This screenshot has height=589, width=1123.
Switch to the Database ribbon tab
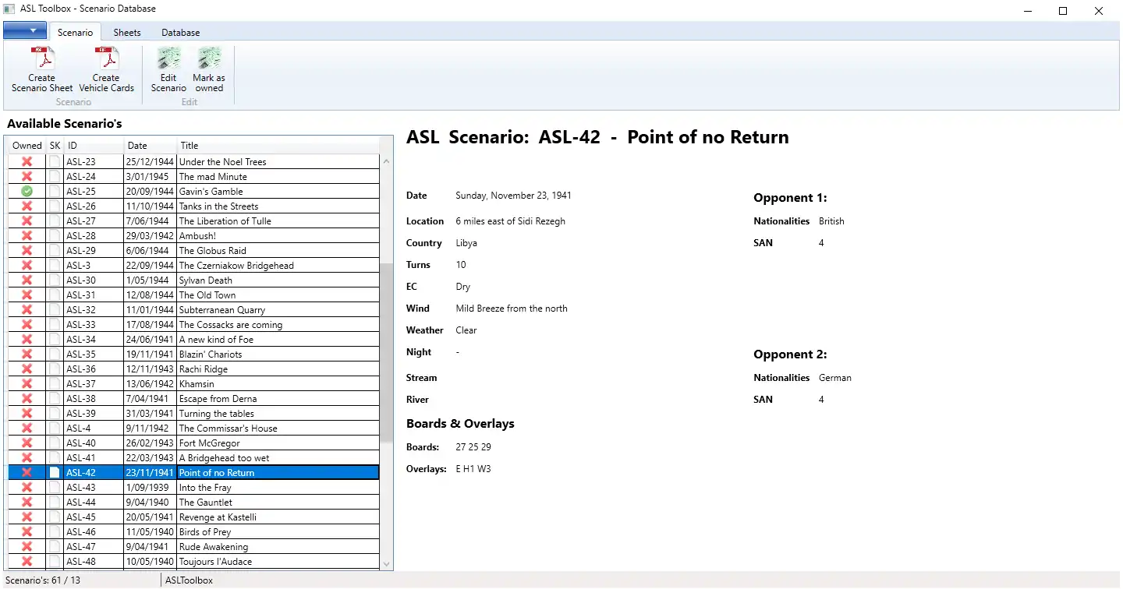(x=181, y=33)
